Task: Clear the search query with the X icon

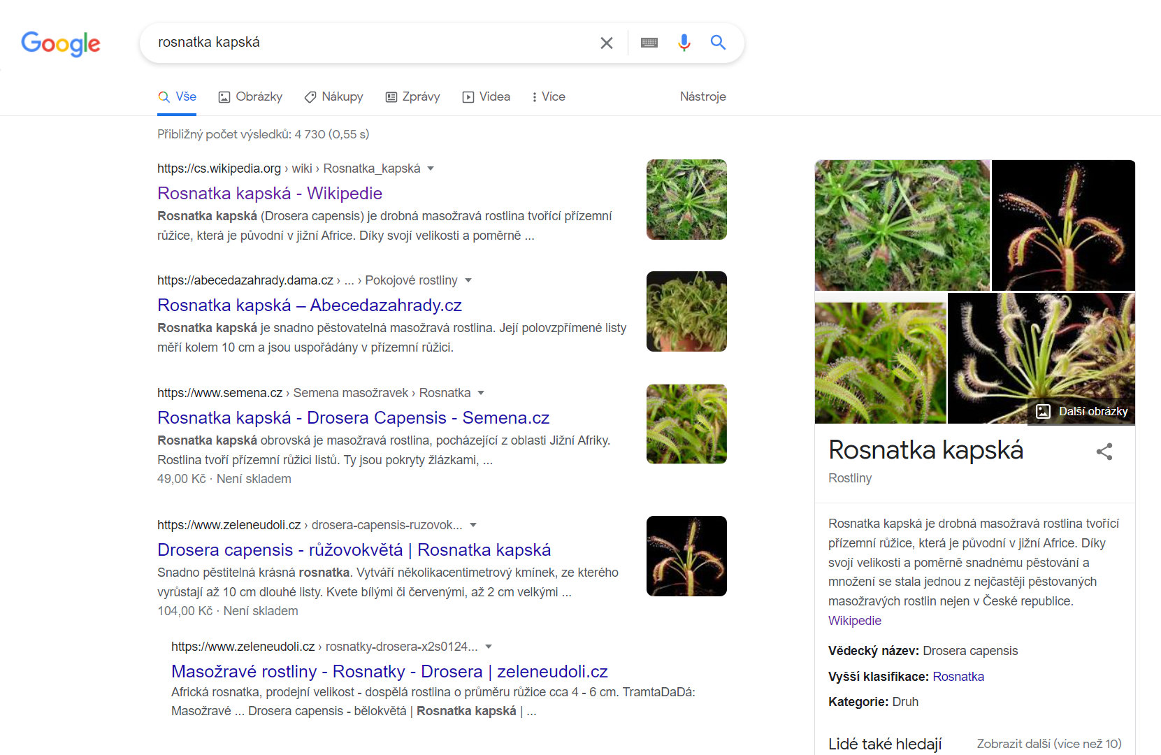Action: tap(607, 43)
